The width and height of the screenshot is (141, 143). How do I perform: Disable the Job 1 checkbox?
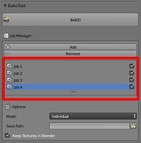point(132,66)
